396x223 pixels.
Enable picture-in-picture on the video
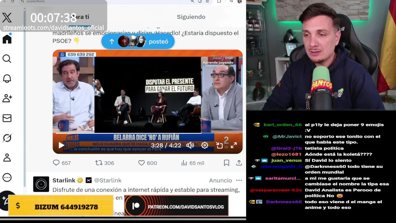[x=219, y=145]
